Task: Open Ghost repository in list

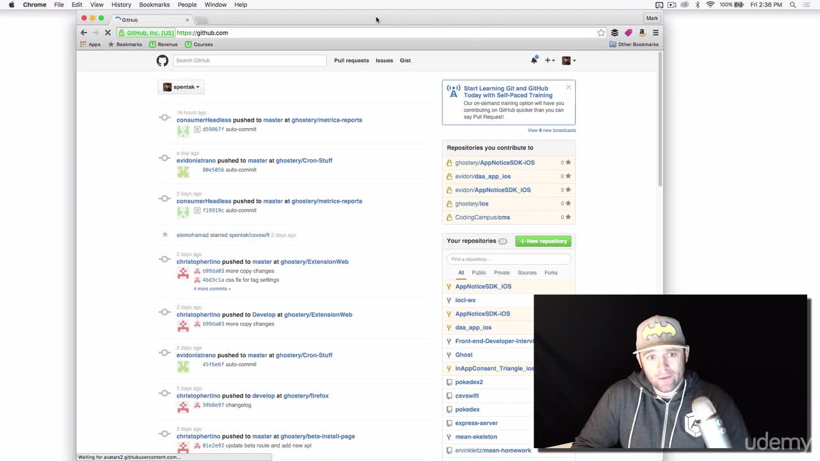Action: tap(464, 355)
